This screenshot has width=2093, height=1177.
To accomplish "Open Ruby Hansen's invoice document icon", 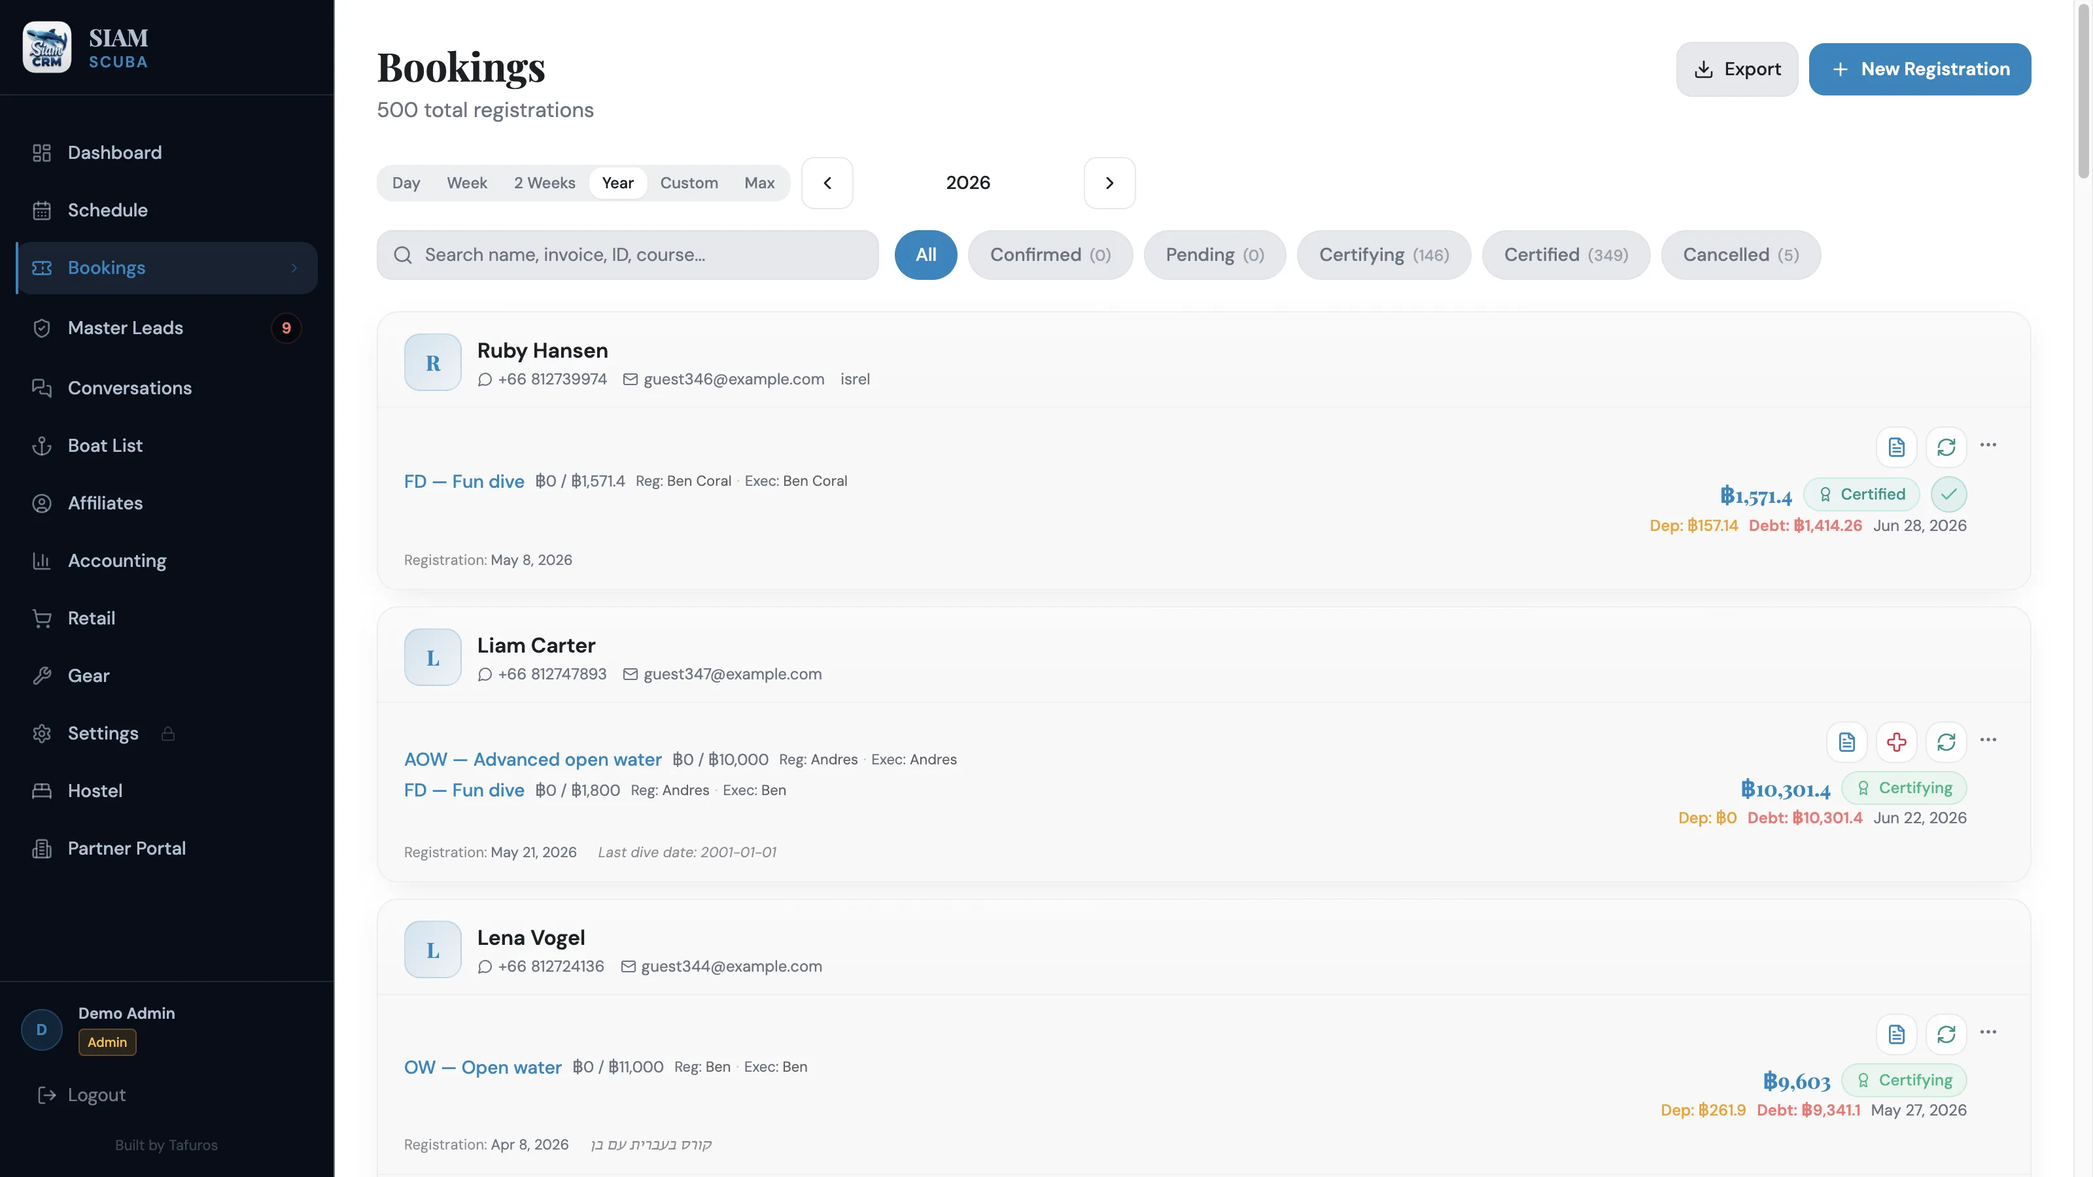I will 1896,447.
